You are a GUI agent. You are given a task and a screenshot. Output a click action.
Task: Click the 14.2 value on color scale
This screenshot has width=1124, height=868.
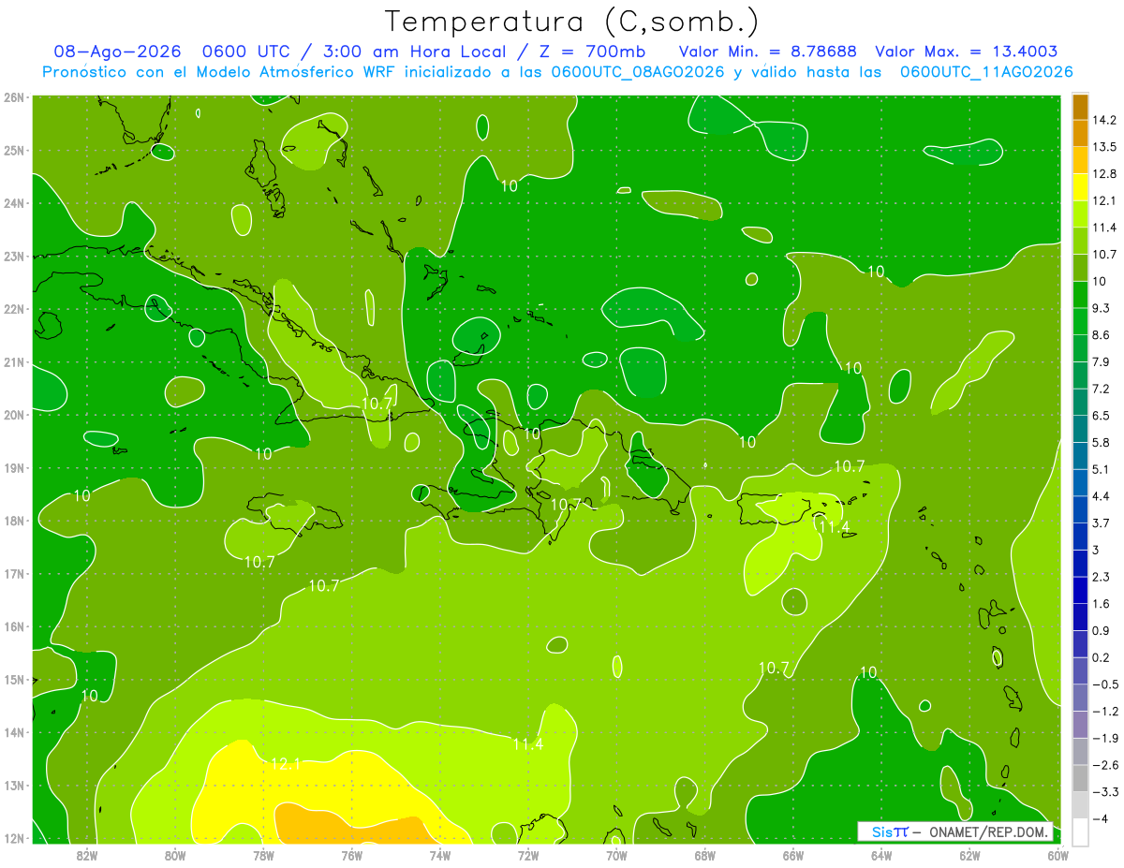1103,120
